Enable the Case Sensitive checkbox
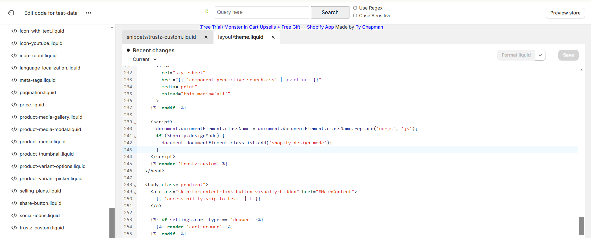591x238 pixels. (355, 16)
